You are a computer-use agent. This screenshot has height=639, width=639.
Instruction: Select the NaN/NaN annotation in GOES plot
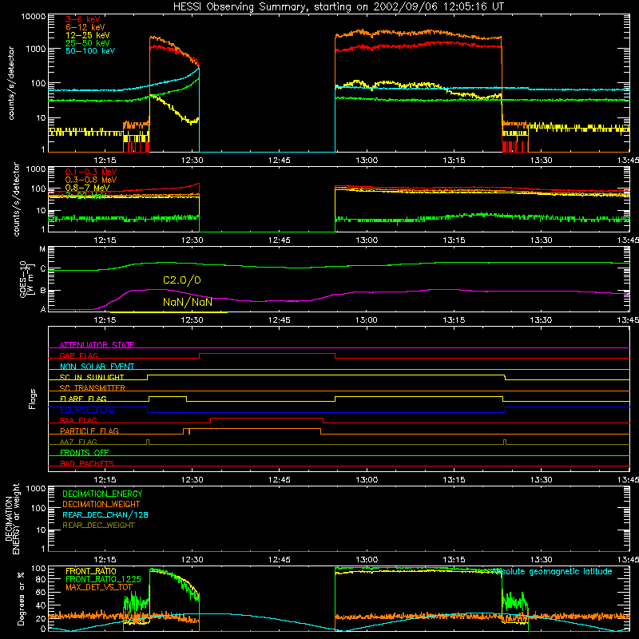point(188,303)
